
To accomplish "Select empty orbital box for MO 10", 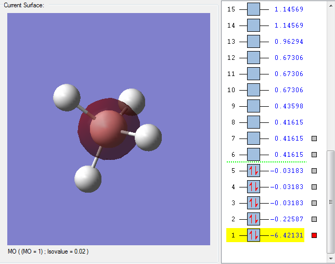I will [254, 90].
